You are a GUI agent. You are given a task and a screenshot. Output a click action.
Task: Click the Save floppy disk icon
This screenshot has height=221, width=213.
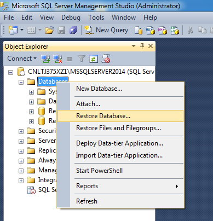61,30
